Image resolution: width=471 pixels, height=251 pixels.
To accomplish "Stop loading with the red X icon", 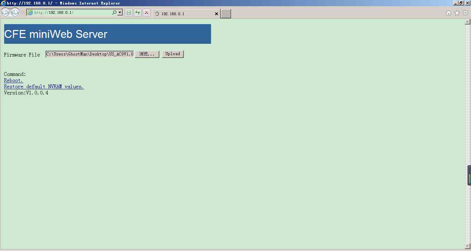I will pyautogui.click(x=147, y=13).
